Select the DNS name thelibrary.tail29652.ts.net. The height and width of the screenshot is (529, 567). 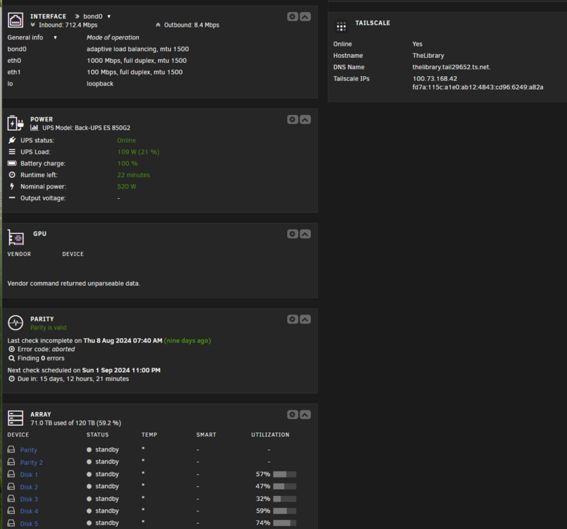451,67
